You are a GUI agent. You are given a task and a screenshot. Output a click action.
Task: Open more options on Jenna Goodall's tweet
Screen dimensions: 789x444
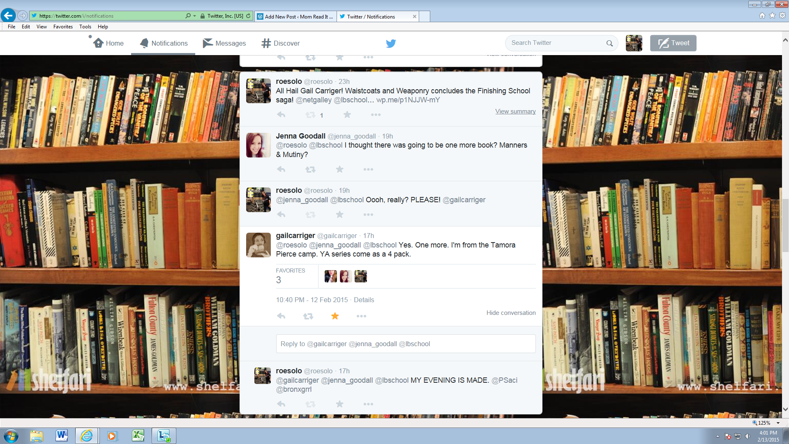(x=368, y=169)
